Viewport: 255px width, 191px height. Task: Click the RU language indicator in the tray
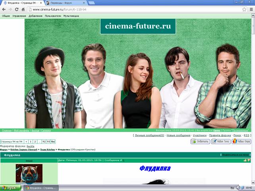[x=232, y=188]
